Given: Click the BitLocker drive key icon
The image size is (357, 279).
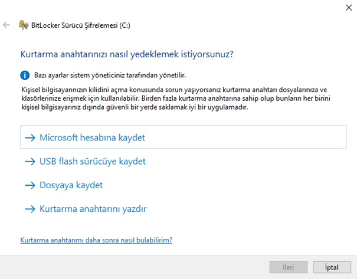Looking at the screenshot, I should pyautogui.click(x=24, y=25).
